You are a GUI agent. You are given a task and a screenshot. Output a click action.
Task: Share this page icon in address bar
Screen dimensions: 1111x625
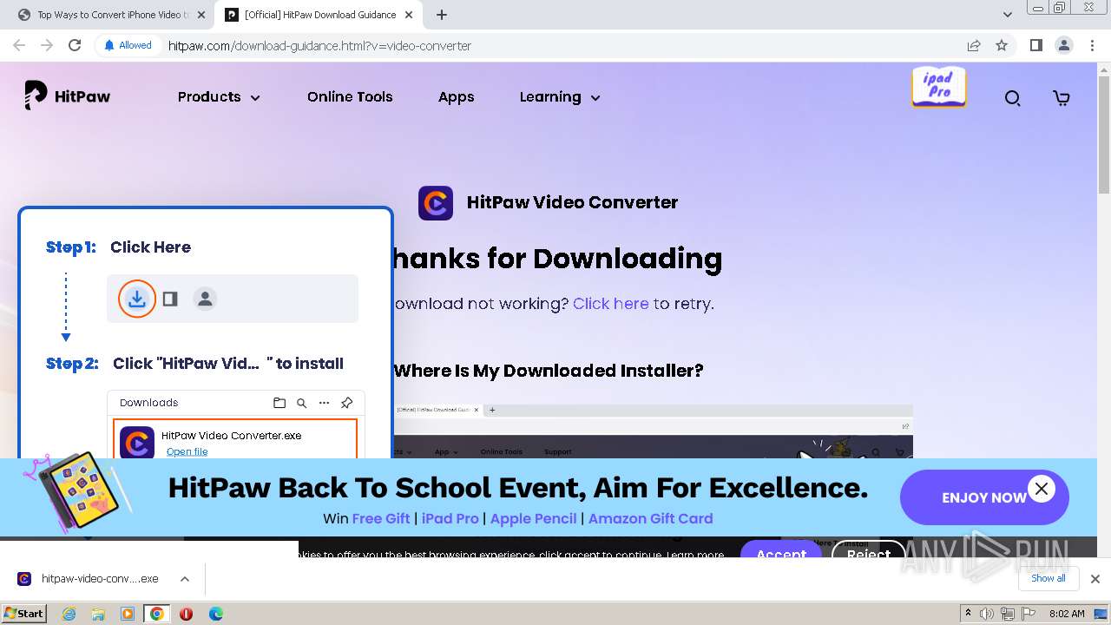pyautogui.click(x=974, y=45)
